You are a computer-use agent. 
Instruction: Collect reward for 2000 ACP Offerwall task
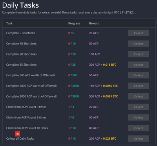tap(139, 86)
